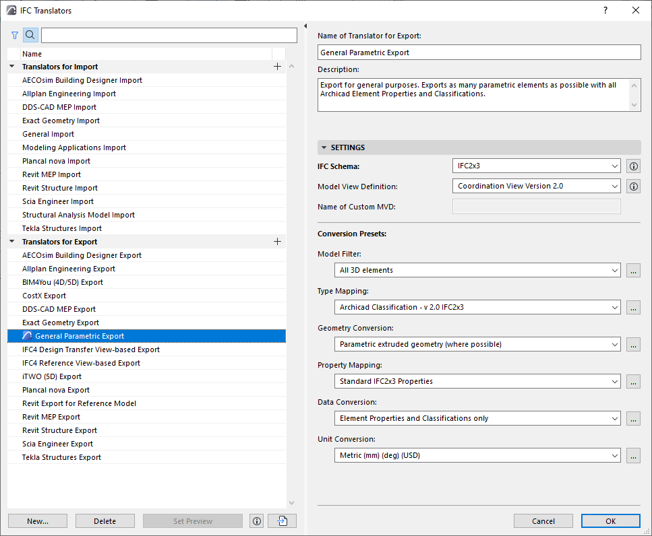Open the Type Mapping dropdown
This screenshot has height=536, width=652.
click(477, 307)
